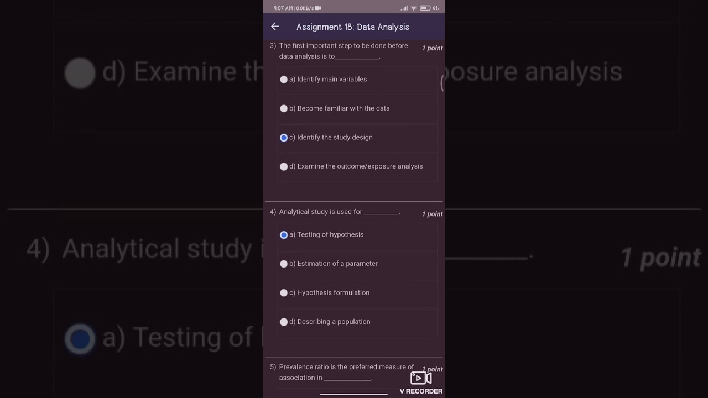Tap the battery icon in status bar

coord(425,8)
